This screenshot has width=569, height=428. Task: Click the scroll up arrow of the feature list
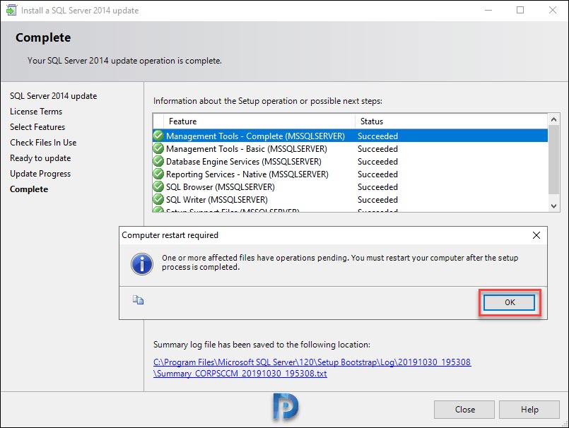point(553,119)
